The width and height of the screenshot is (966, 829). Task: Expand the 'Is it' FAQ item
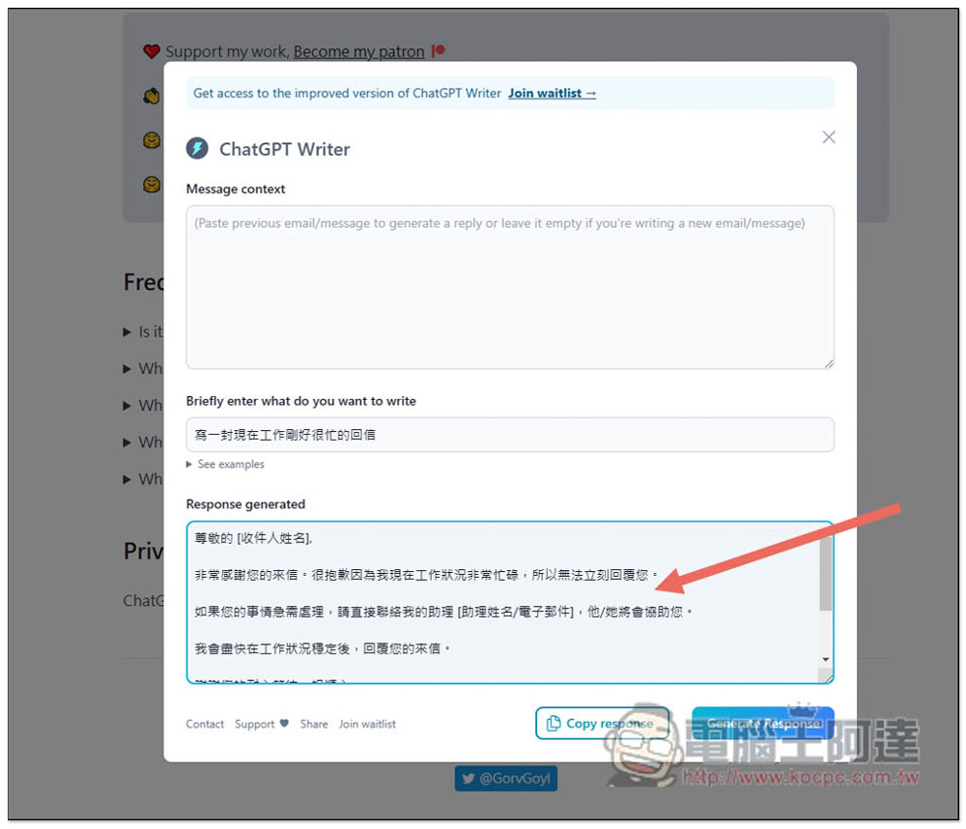click(x=144, y=331)
